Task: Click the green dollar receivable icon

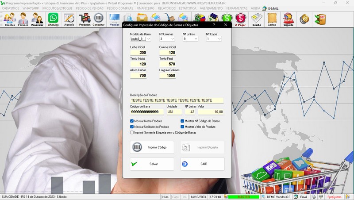Action: tap(227, 18)
